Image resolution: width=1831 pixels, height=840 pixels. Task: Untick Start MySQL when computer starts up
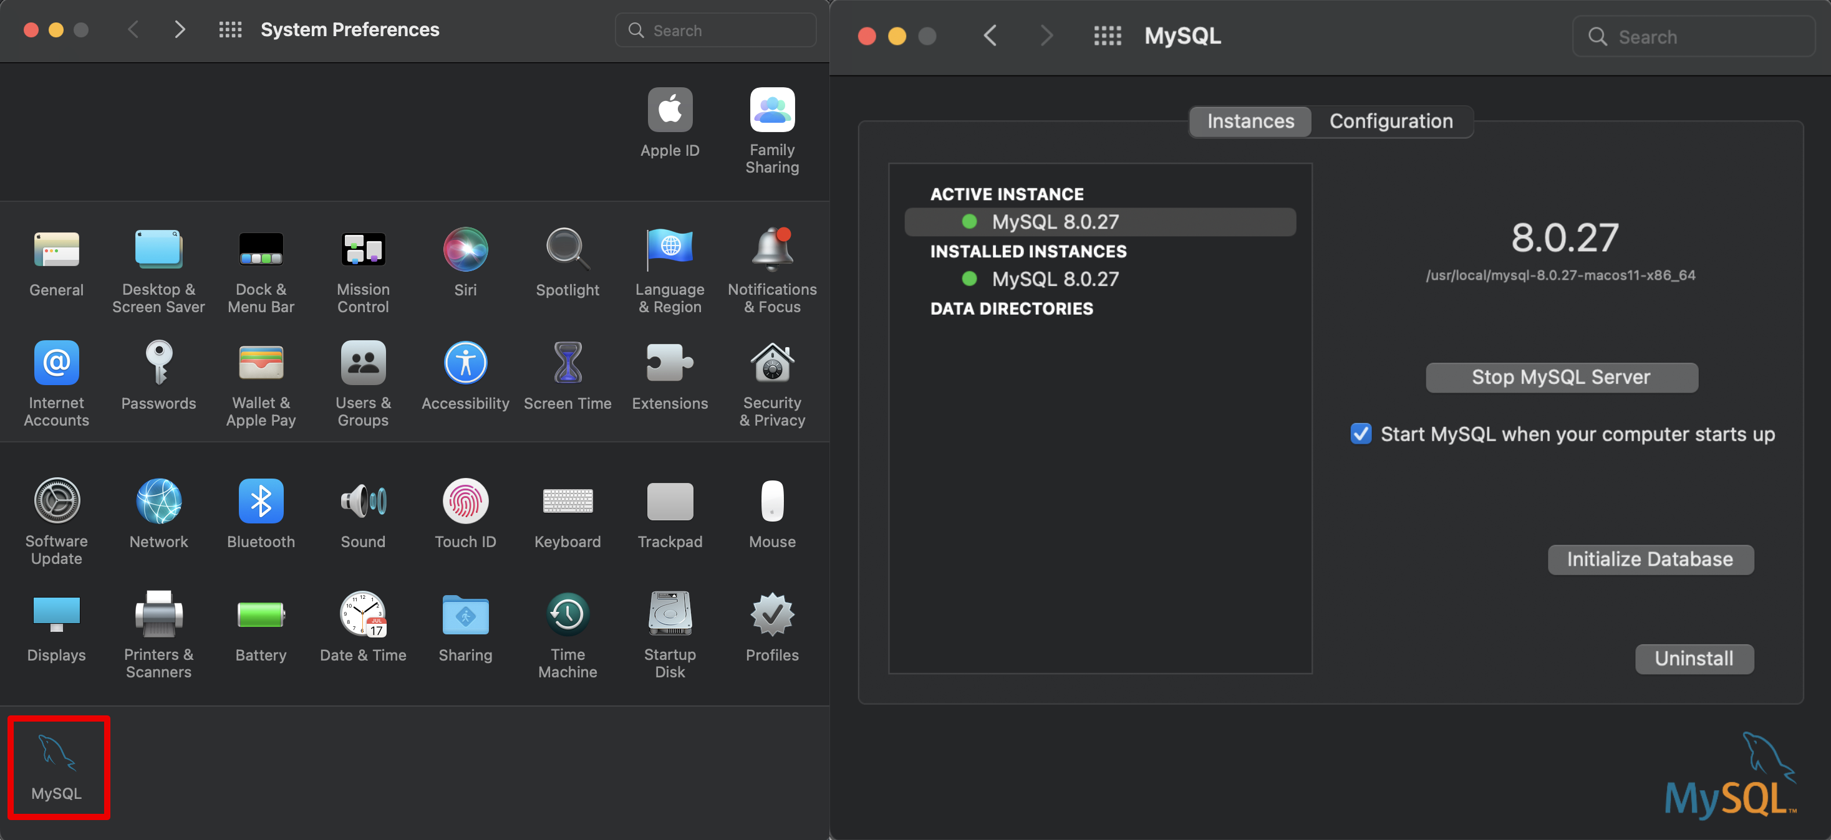pyautogui.click(x=1360, y=434)
